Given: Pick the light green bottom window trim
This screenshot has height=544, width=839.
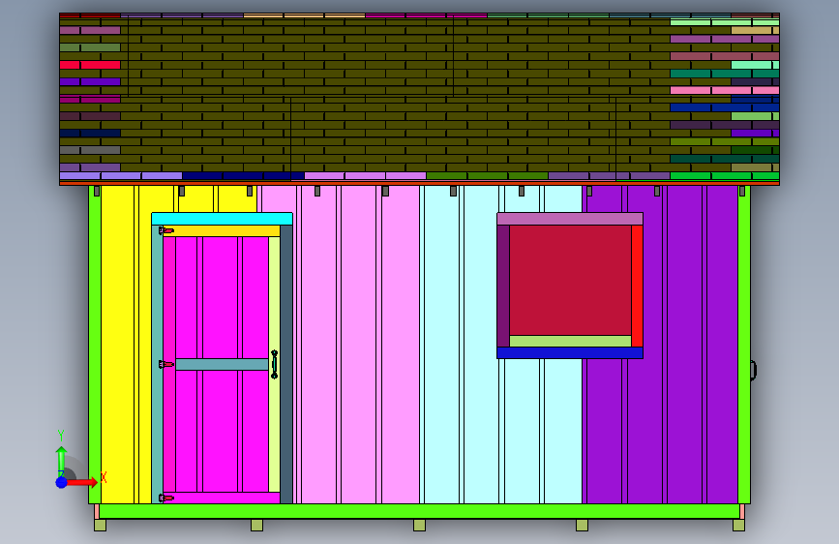Looking at the screenshot, I should pos(570,341).
